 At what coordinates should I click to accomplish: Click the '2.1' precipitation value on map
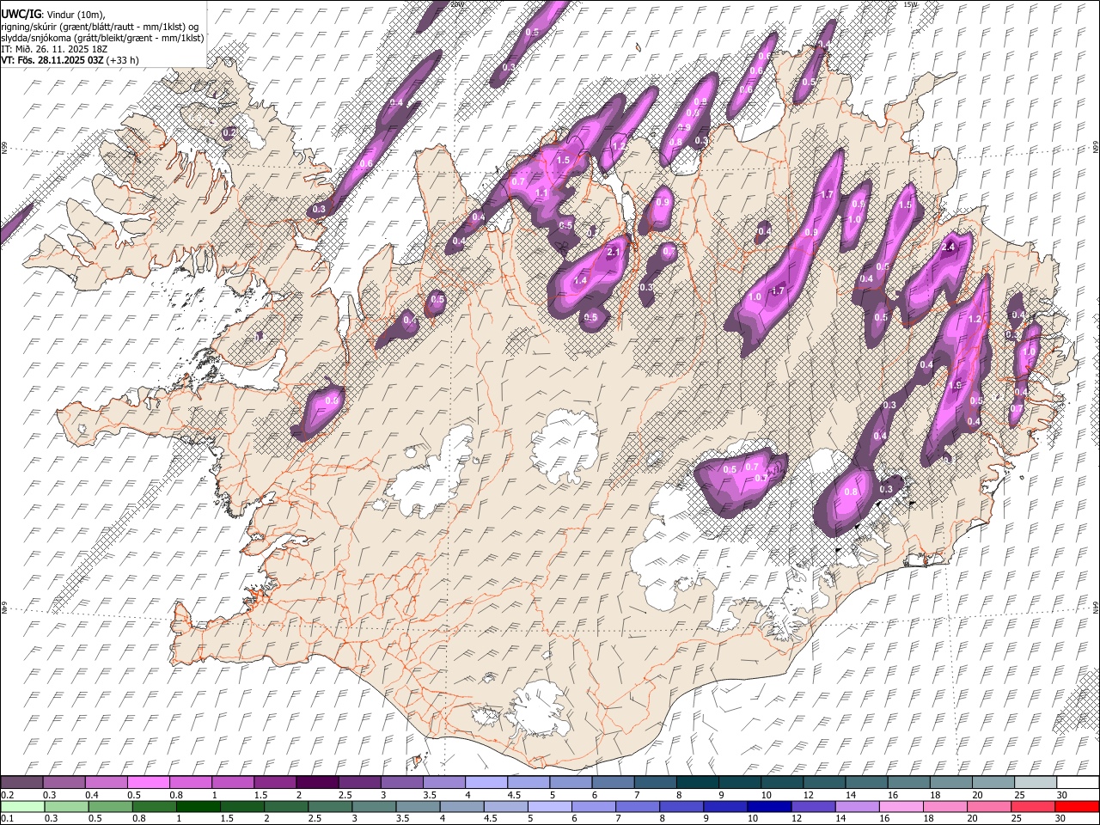(614, 253)
